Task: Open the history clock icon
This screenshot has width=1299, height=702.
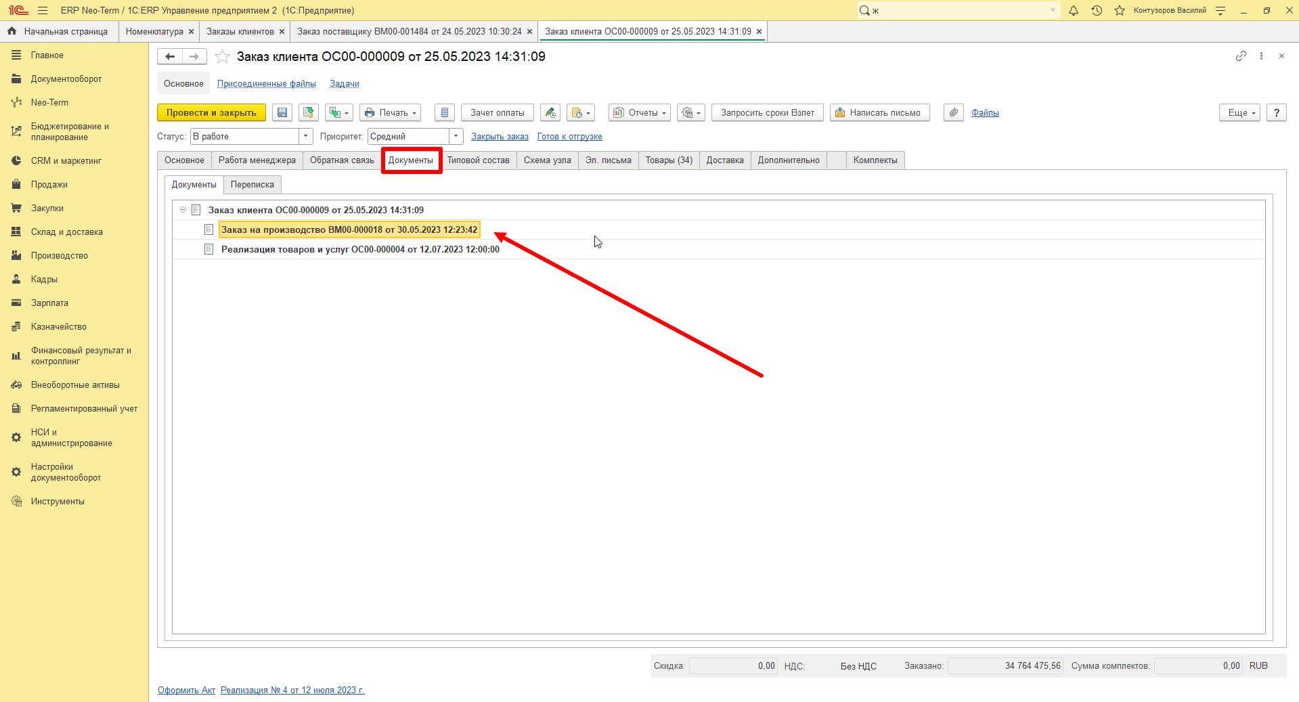Action: [1097, 10]
